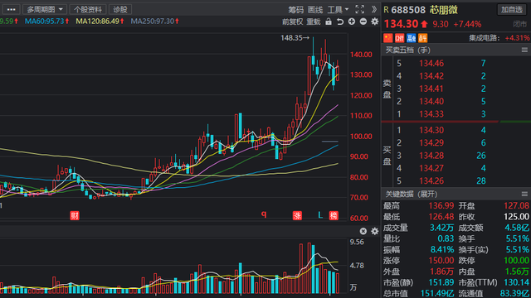Click the double chevron expand arrow
The image size is (531, 298).
[x=374, y=9]
